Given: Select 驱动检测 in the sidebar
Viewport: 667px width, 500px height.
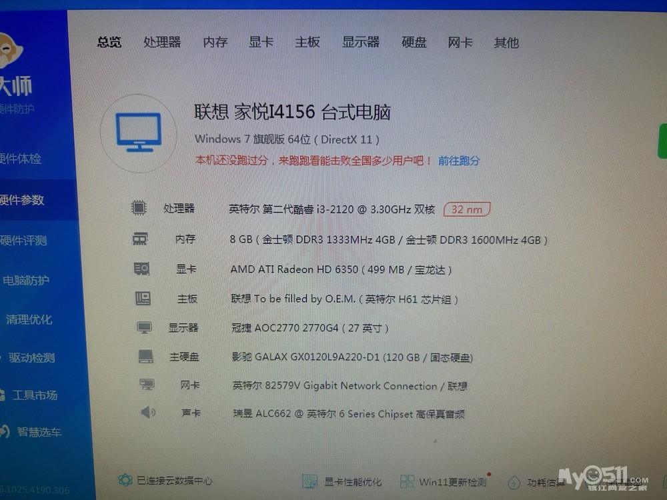Looking at the screenshot, I should [31, 357].
